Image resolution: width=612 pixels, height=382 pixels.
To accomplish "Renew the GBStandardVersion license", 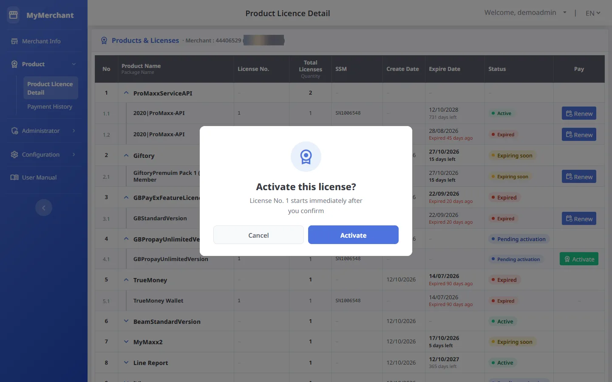I will click(x=579, y=219).
